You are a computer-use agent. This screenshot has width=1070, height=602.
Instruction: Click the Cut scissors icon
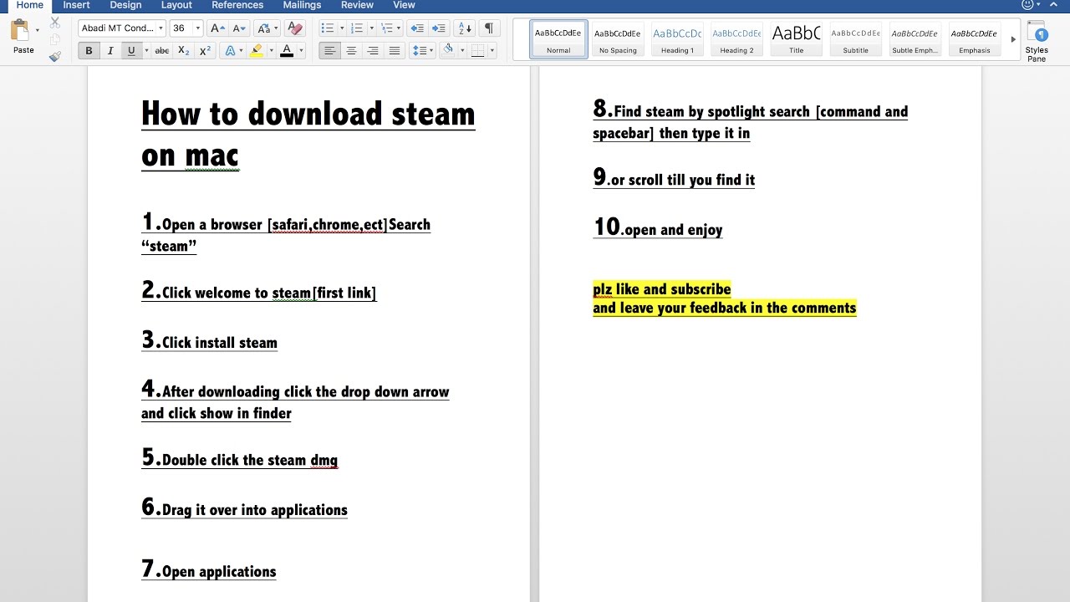click(55, 23)
